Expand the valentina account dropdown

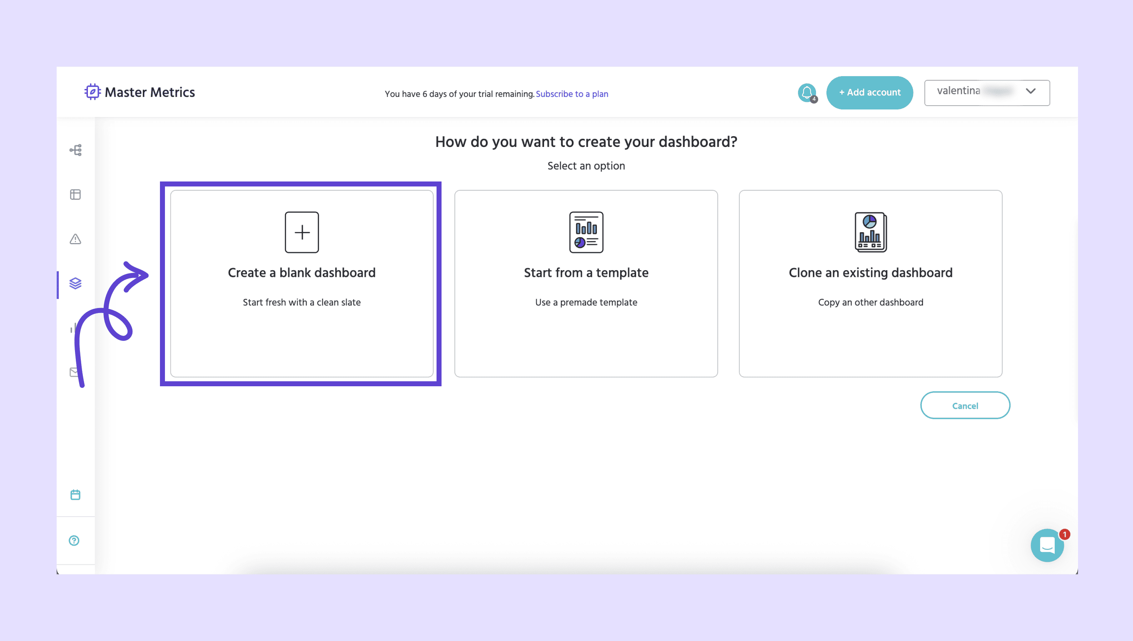(x=978, y=92)
